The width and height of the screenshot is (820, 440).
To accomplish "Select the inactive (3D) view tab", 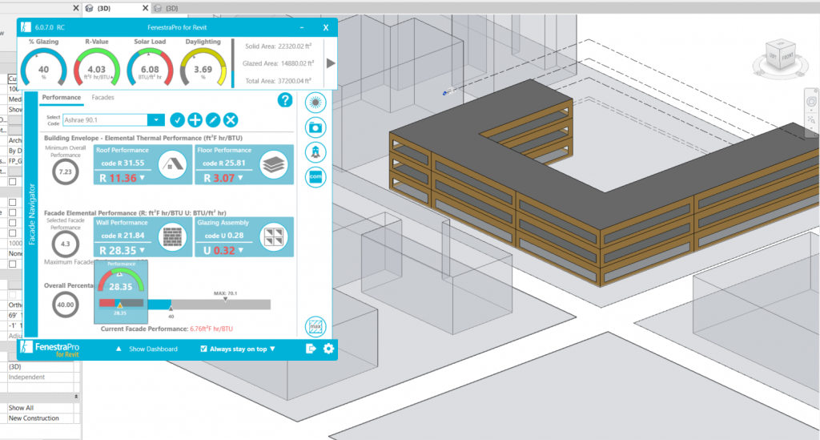I will click(x=171, y=8).
